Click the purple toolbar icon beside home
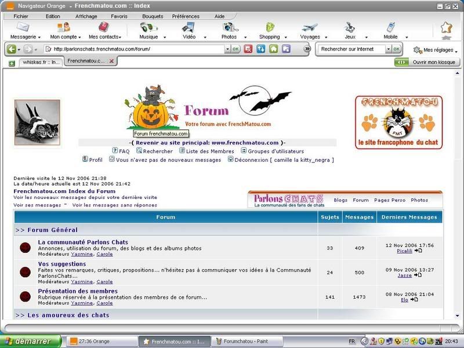 (x=286, y=49)
